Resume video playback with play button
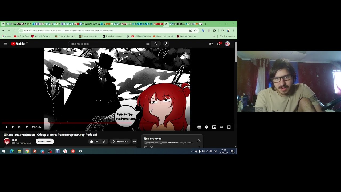The height and width of the screenshot is (192, 341). pos(13,127)
